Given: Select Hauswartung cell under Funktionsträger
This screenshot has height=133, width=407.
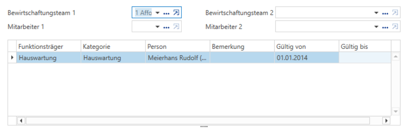Looking at the screenshot, I should tap(48, 58).
